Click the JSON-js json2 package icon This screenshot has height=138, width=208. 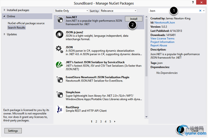[x=60, y=34]
